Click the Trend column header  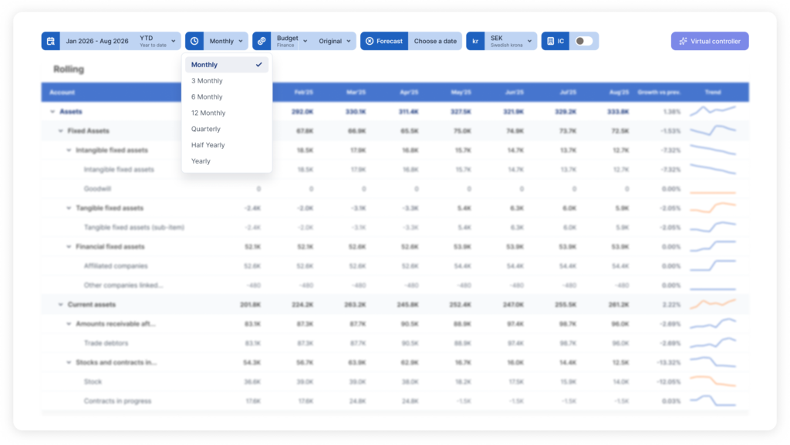click(713, 92)
